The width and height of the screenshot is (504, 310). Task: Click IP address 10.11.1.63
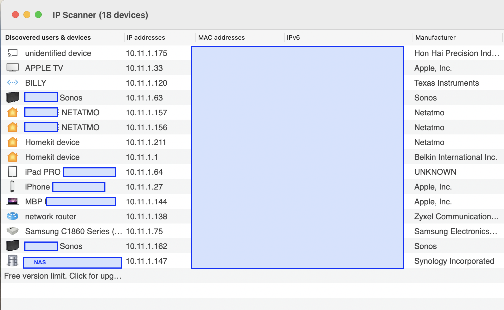[144, 98]
